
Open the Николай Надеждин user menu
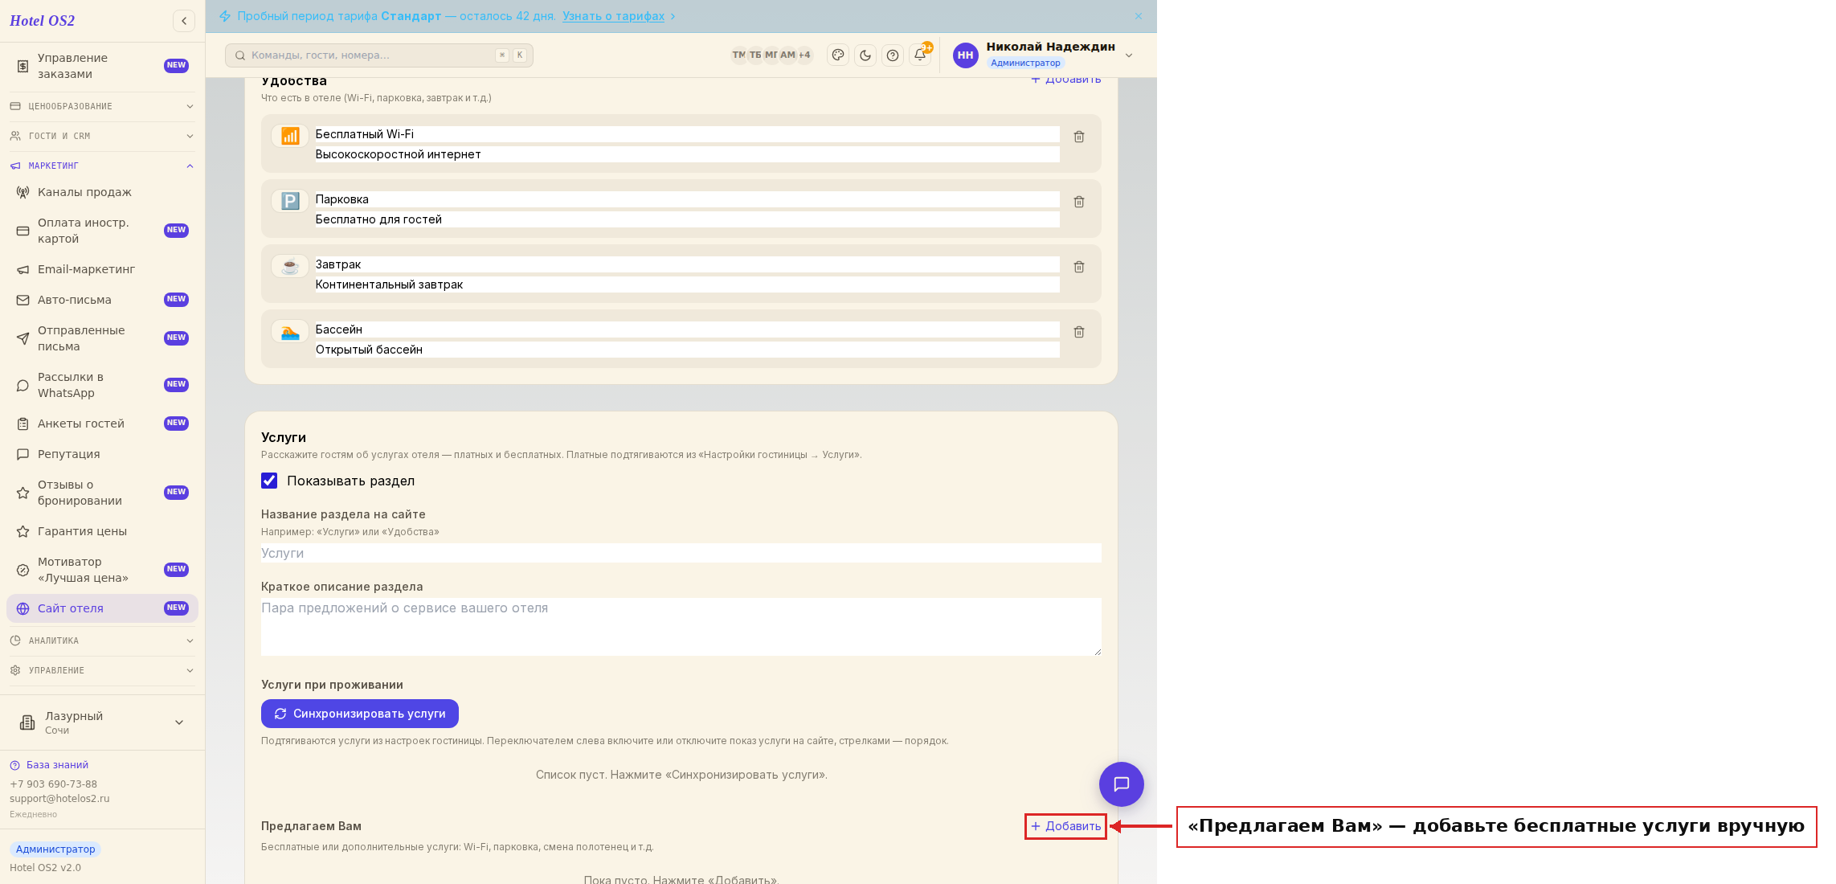coord(1045,55)
